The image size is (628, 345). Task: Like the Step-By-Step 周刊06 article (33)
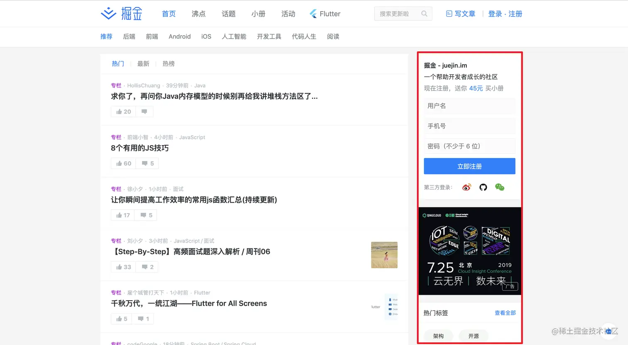coord(123,267)
